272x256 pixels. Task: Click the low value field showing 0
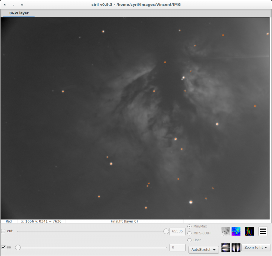(177, 248)
